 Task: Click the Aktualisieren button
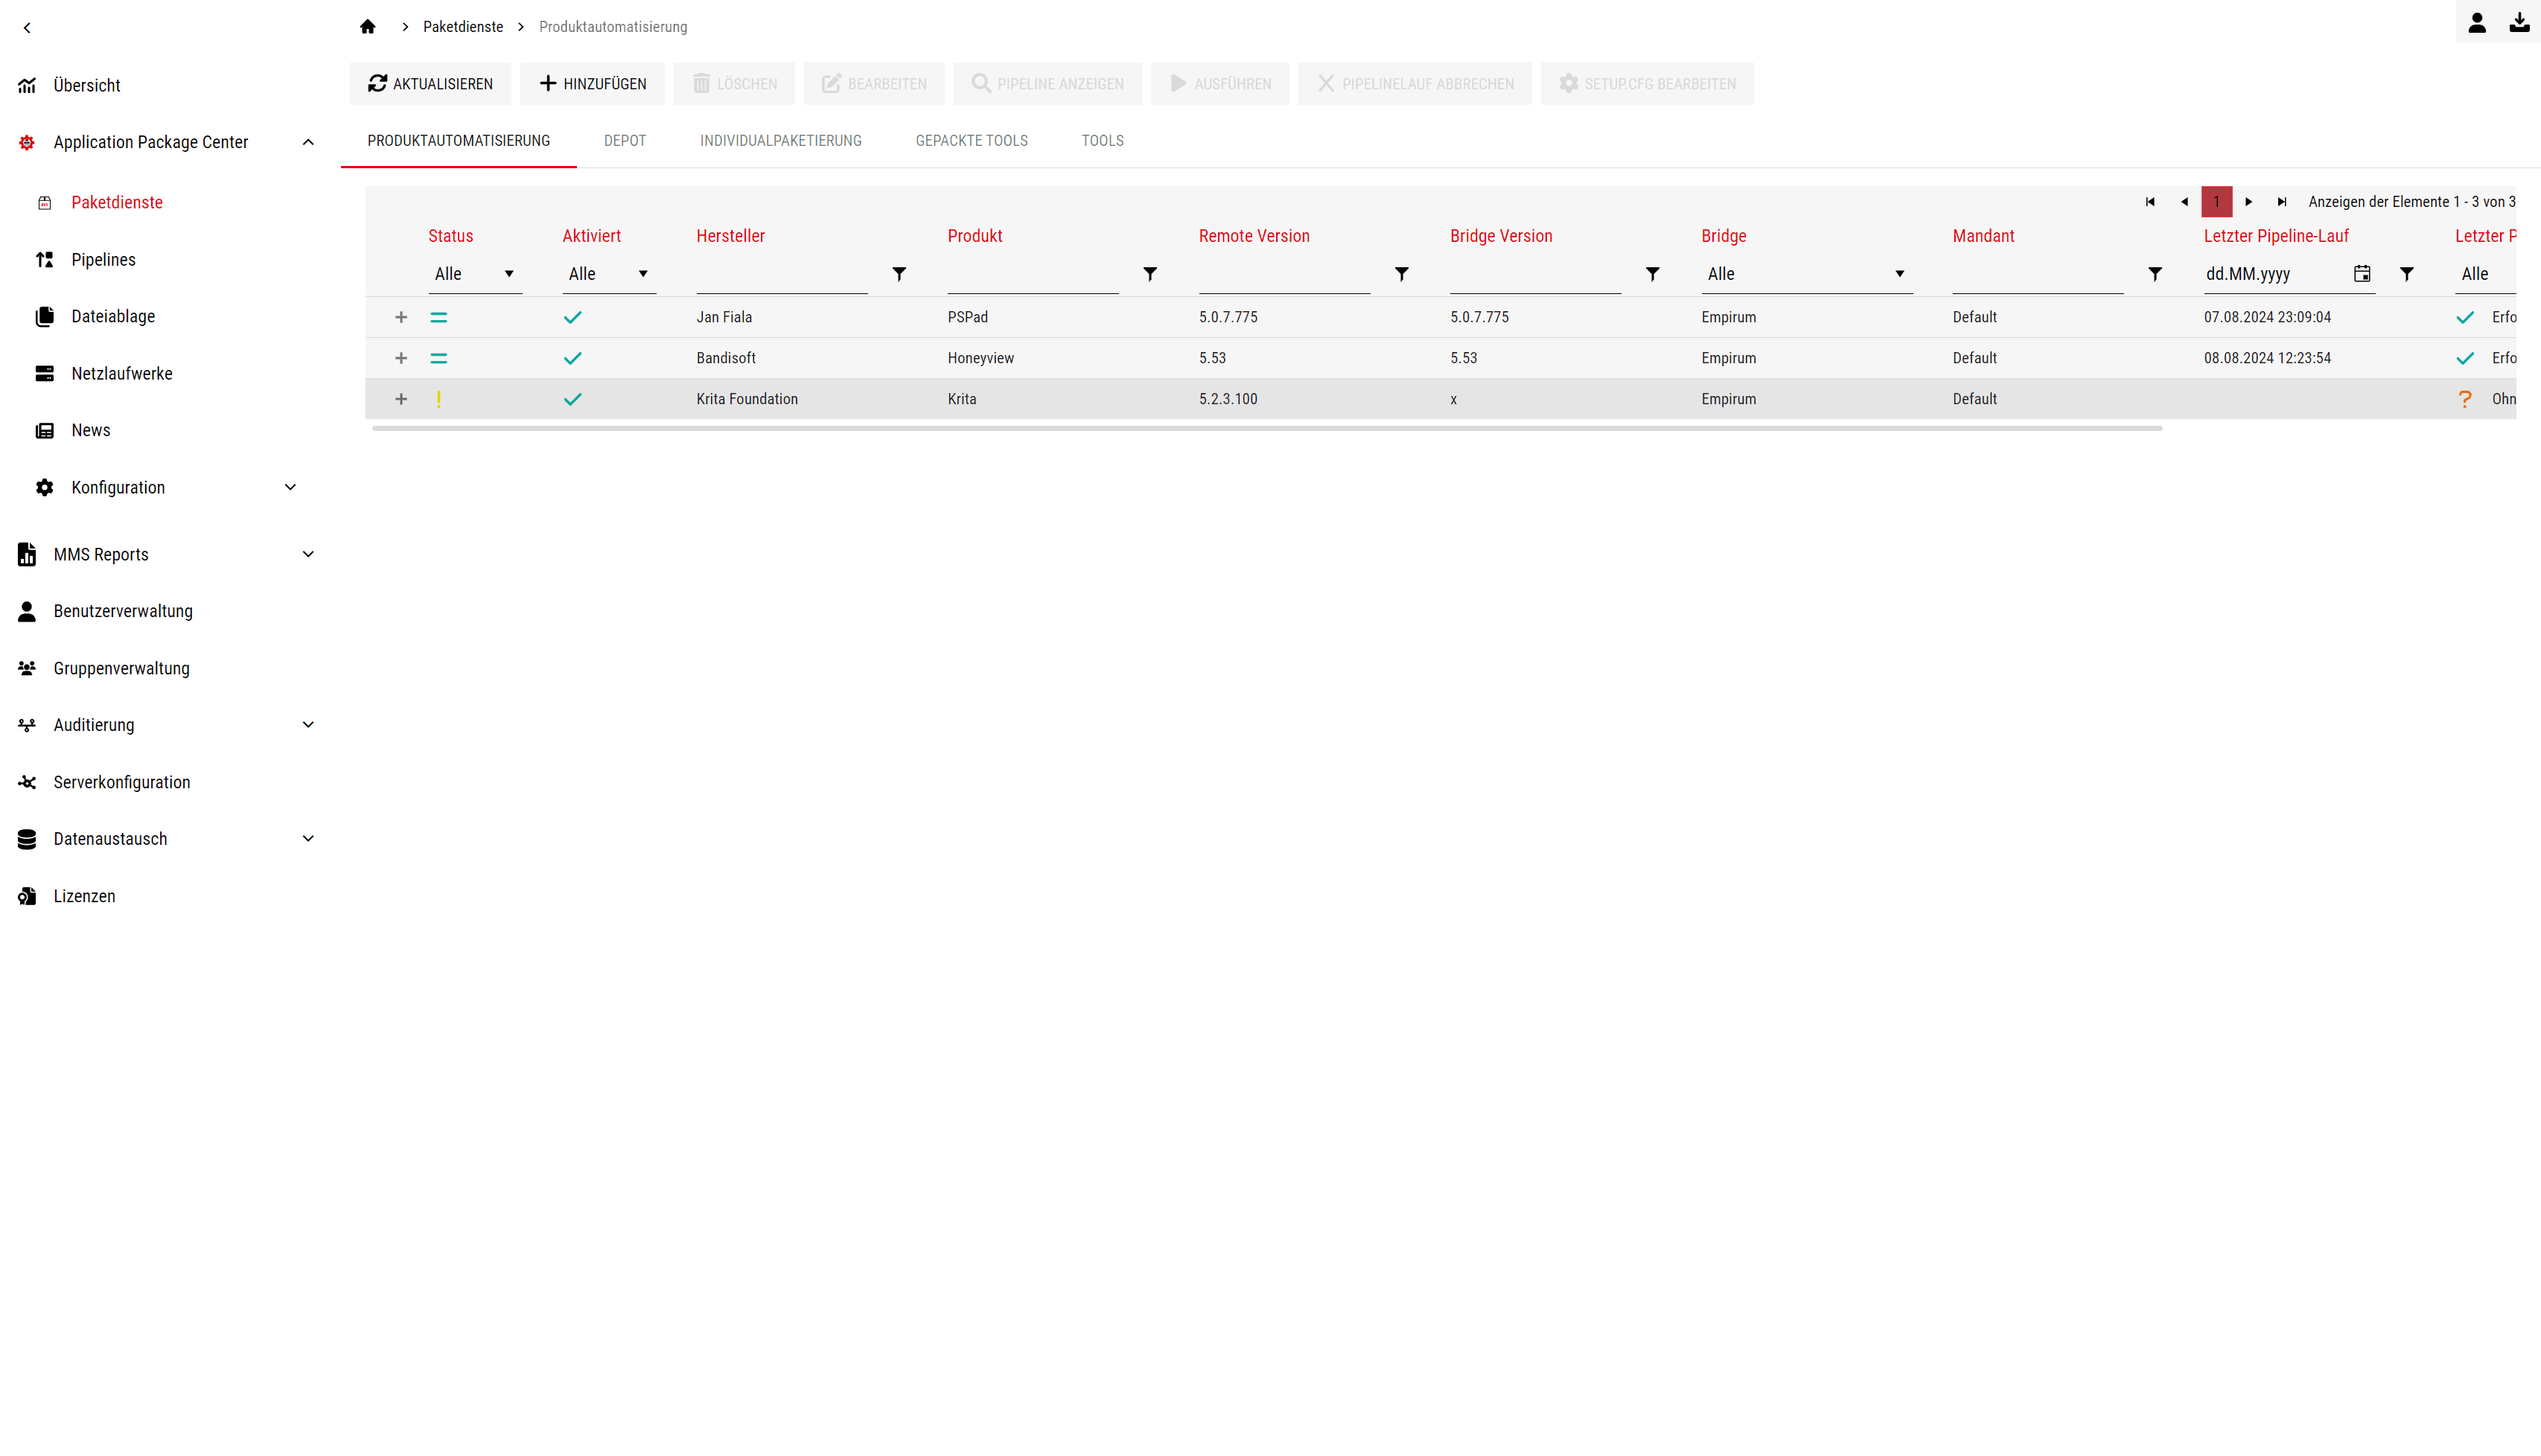pos(430,84)
